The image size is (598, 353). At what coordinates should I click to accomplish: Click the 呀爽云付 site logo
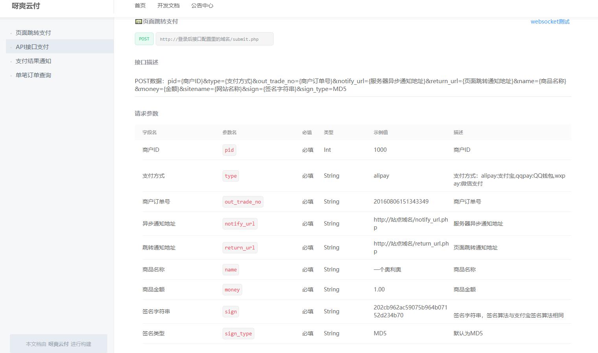click(26, 6)
